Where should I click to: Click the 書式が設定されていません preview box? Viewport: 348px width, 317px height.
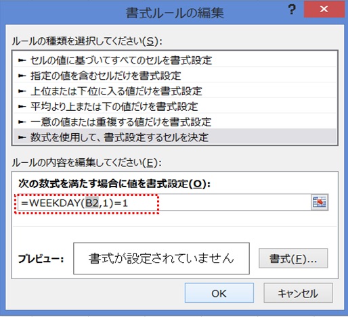(x=161, y=258)
